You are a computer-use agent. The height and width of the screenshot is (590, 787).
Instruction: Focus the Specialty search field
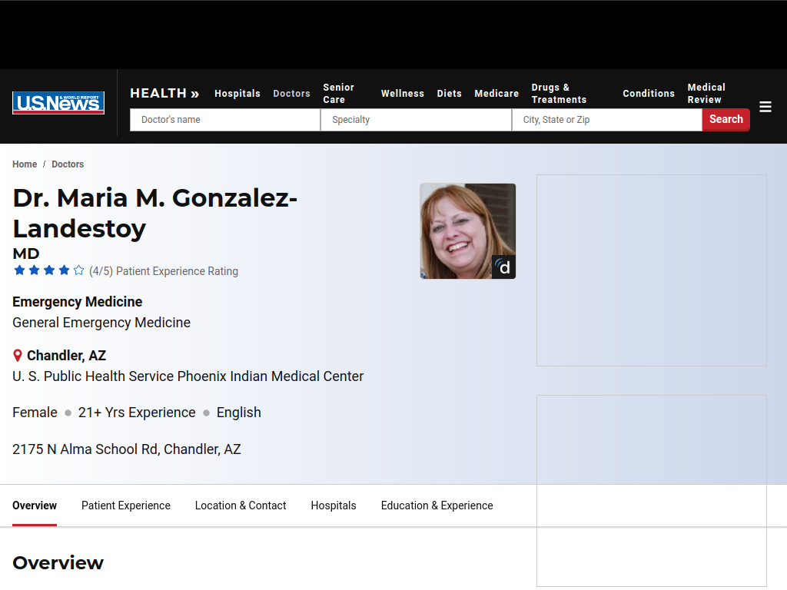tap(416, 120)
